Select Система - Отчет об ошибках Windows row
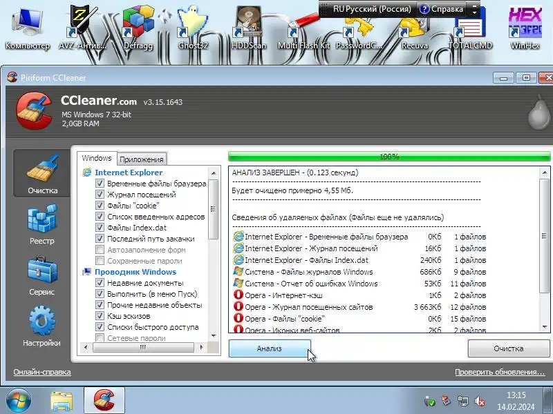 (359, 284)
